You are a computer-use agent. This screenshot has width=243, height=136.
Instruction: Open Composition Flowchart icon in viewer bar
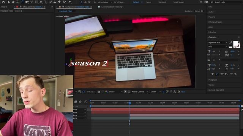tap(175, 91)
